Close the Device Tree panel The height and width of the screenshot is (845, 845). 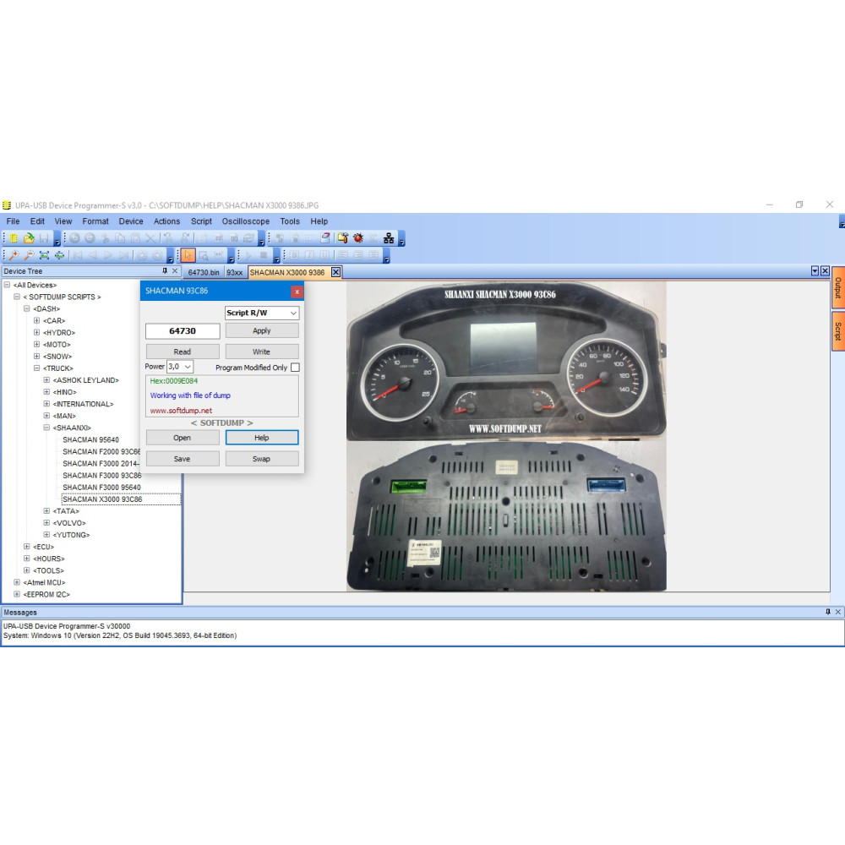pyautogui.click(x=175, y=271)
